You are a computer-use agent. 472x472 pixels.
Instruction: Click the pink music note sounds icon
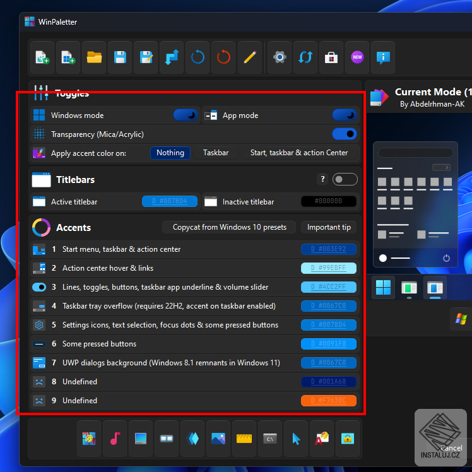pos(114,439)
